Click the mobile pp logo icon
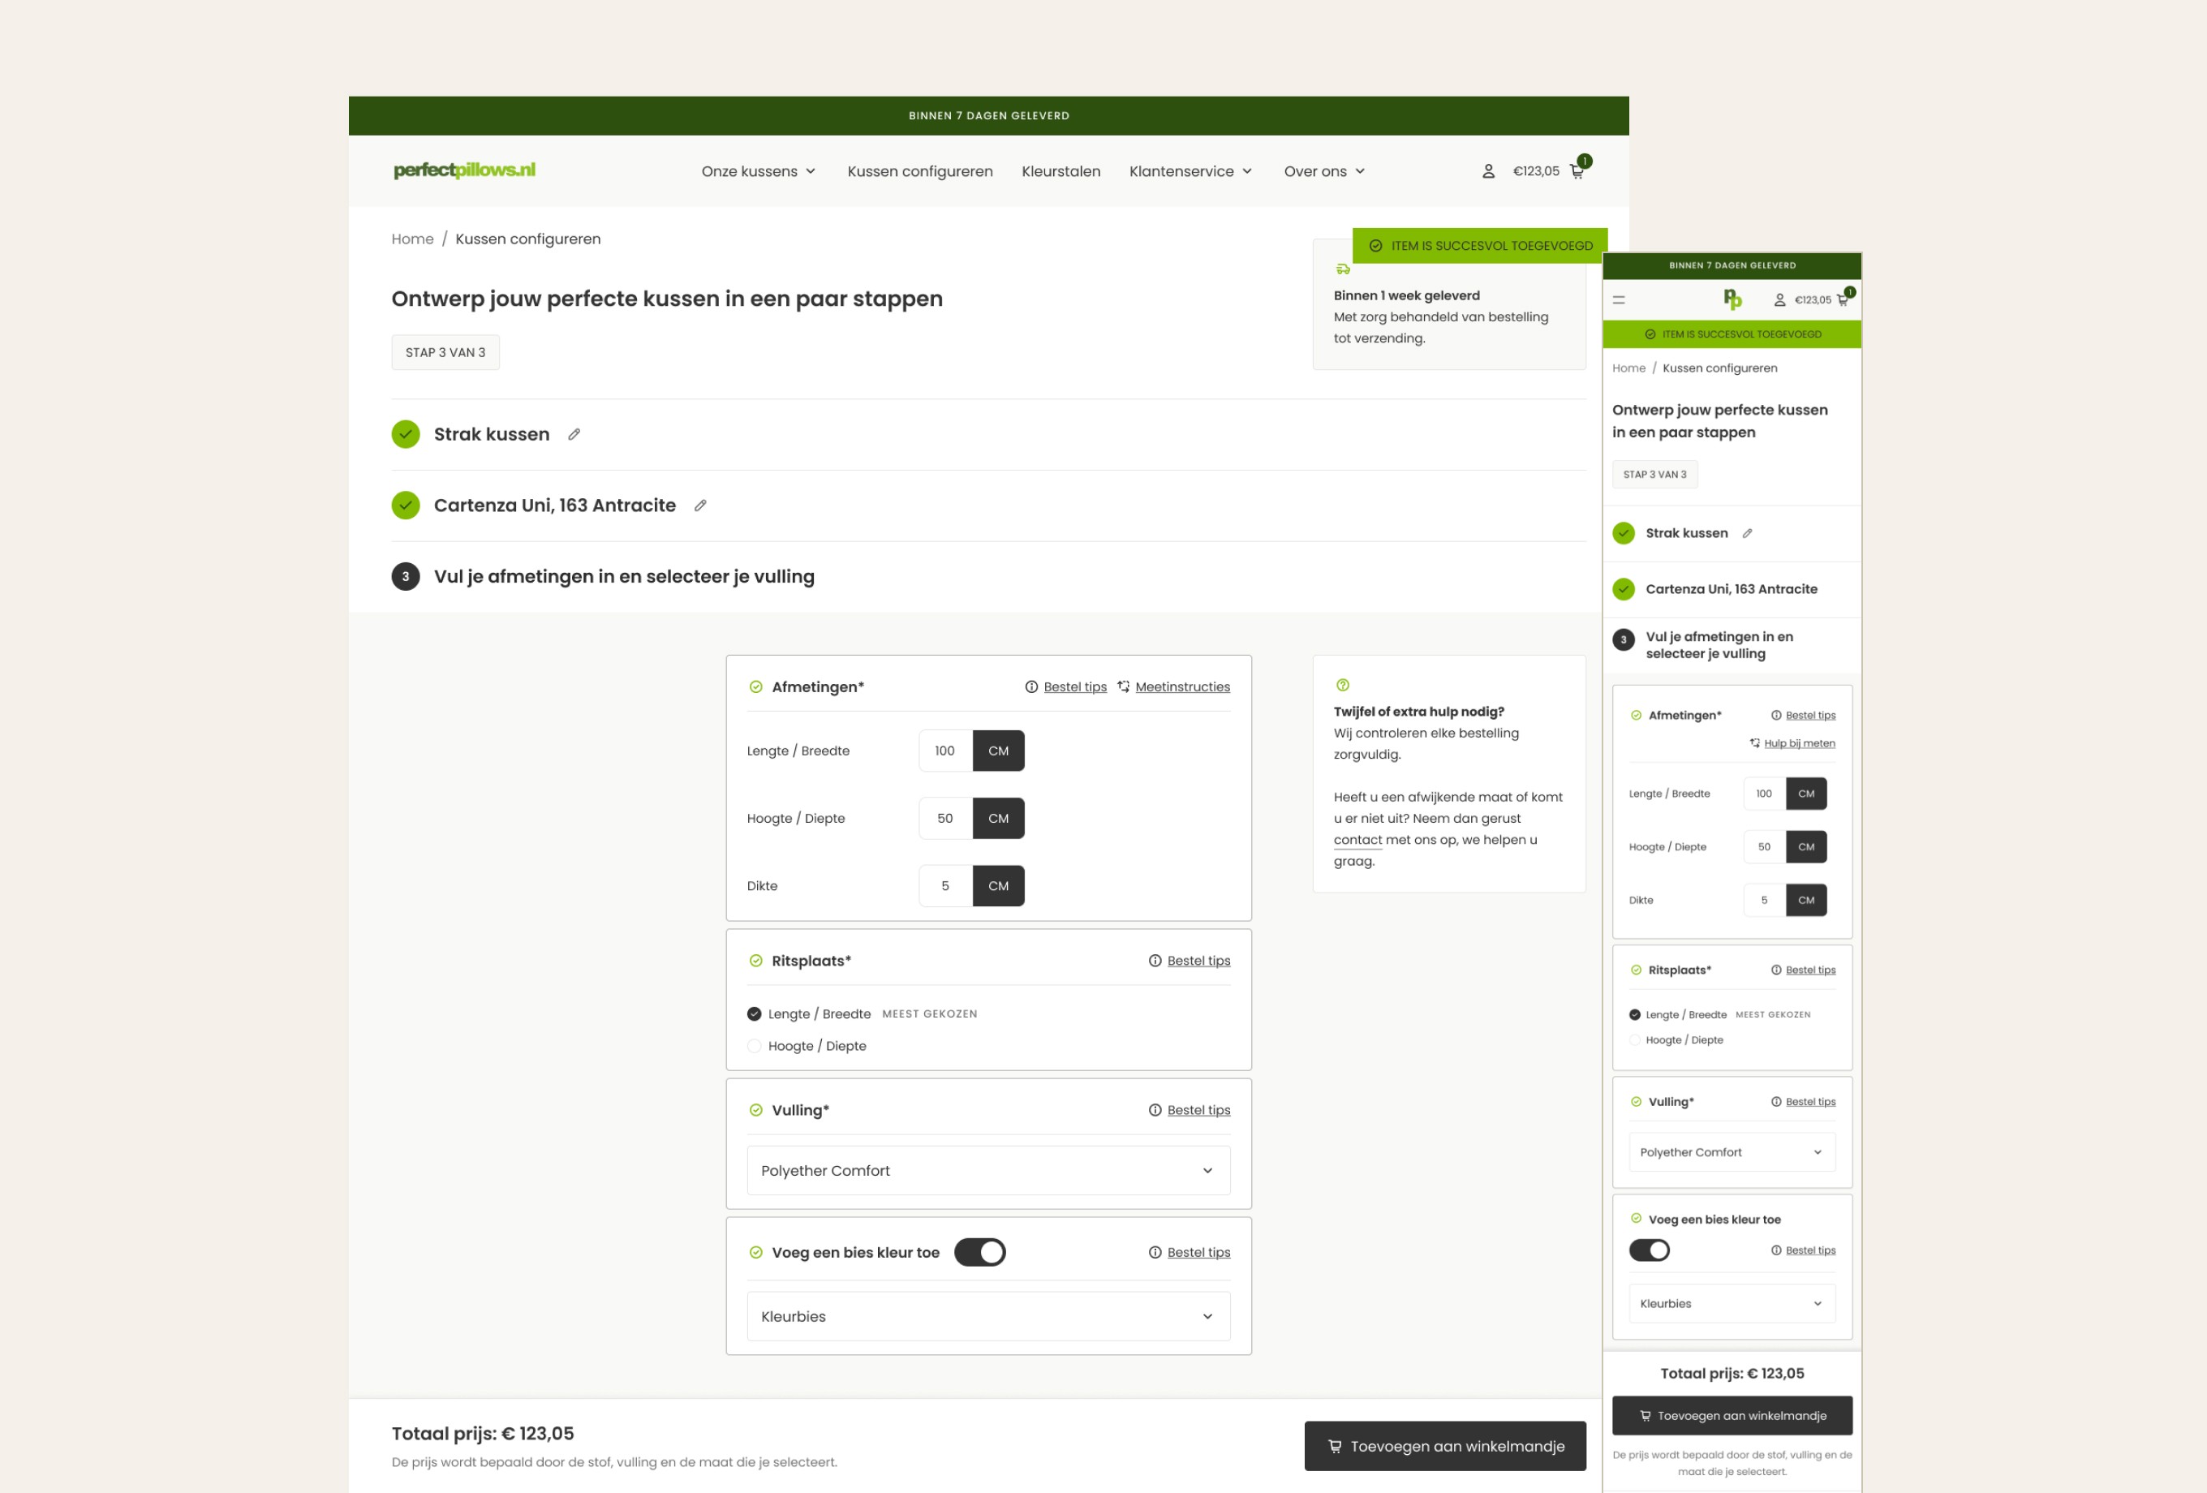Image resolution: width=2207 pixels, height=1493 pixels. click(1732, 300)
